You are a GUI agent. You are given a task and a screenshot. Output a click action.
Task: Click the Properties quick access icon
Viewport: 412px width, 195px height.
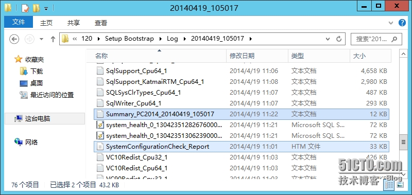(x=25, y=8)
